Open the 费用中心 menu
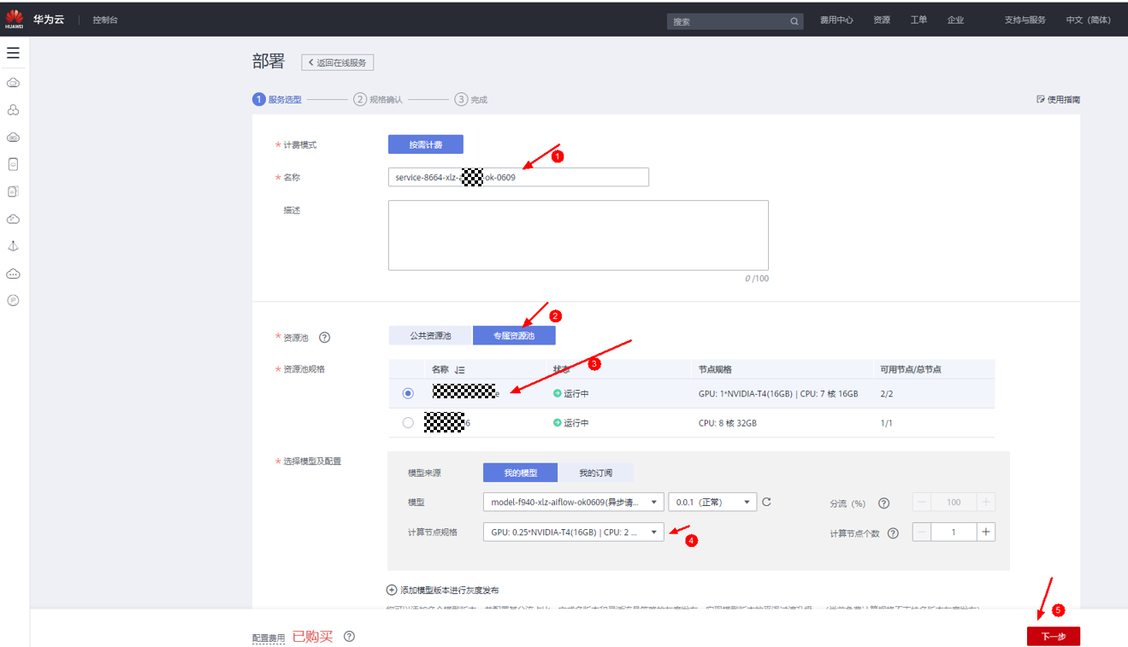1128x647 pixels. click(x=836, y=20)
